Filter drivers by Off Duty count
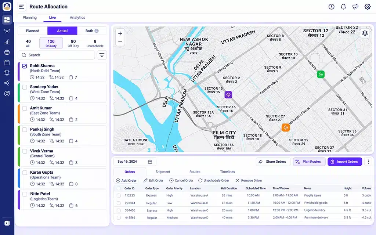Viewport: 376px width, 235px height. coord(73,43)
